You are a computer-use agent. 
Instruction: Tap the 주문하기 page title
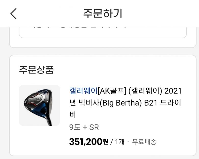[103, 13]
